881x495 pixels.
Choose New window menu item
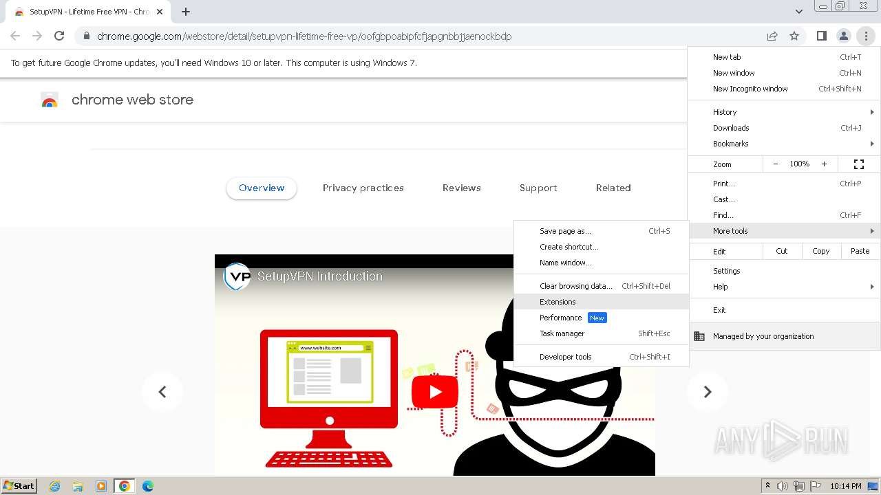[x=784, y=73]
